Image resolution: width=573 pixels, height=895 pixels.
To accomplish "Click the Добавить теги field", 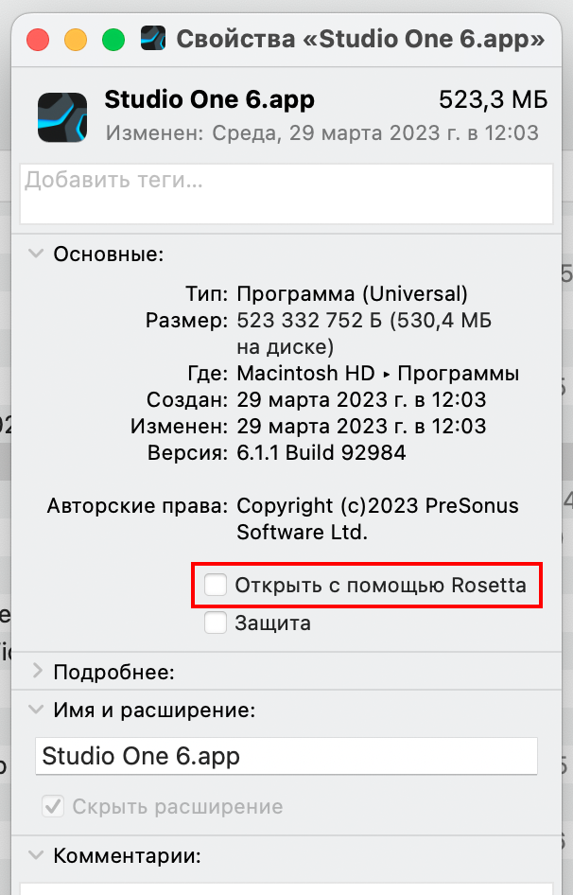I will click(x=286, y=194).
